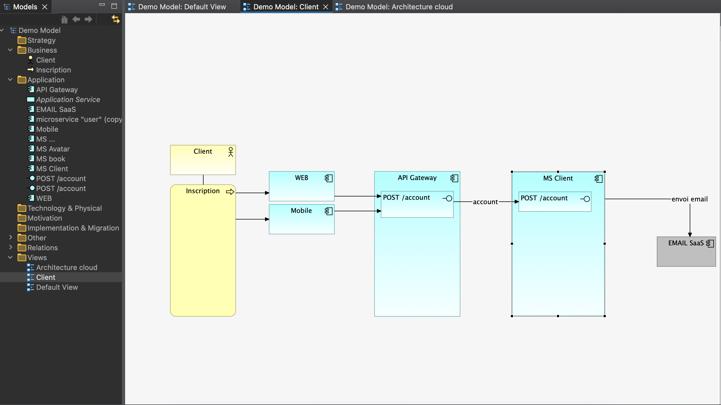The width and height of the screenshot is (721, 405).
Task: Select MS Avatar in the model tree
Action: point(53,149)
